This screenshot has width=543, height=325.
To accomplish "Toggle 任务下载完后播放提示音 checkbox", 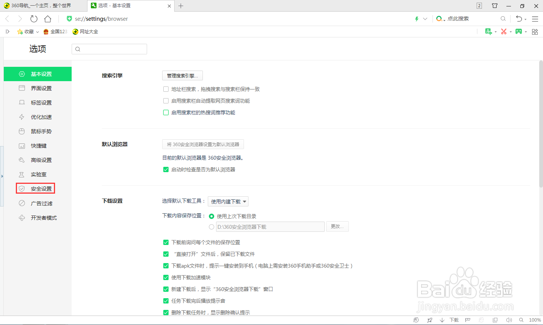I will [x=166, y=301].
